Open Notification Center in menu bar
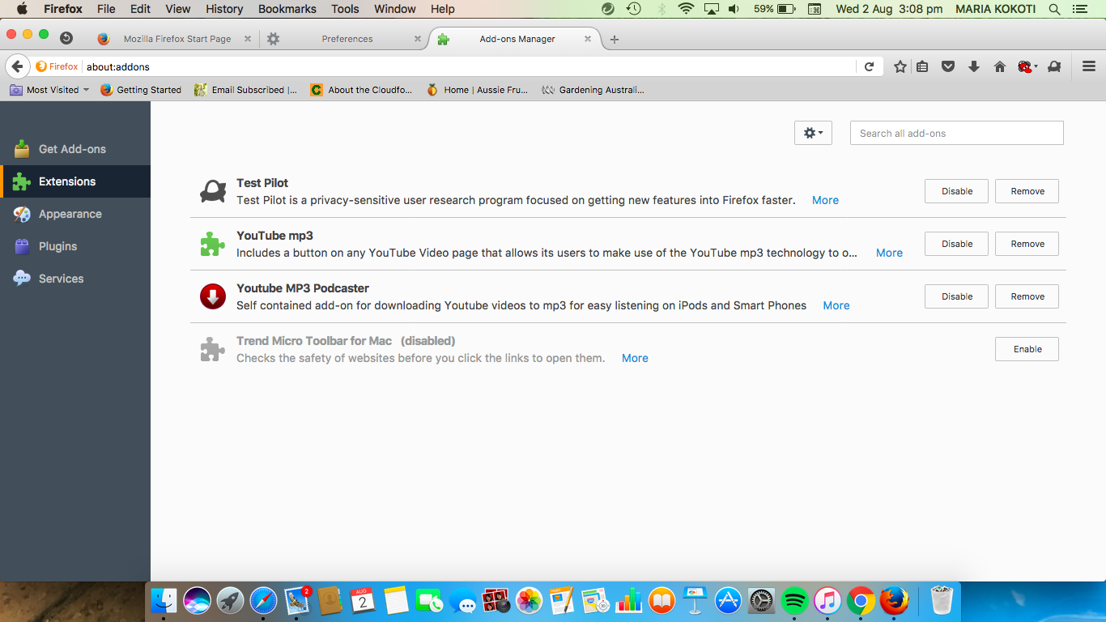Image resolution: width=1106 pixels, height=622 pixels. [1079, 9]
